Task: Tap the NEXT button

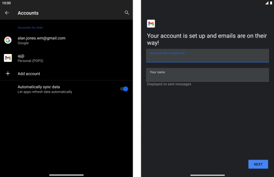Action: pos(258,164)
